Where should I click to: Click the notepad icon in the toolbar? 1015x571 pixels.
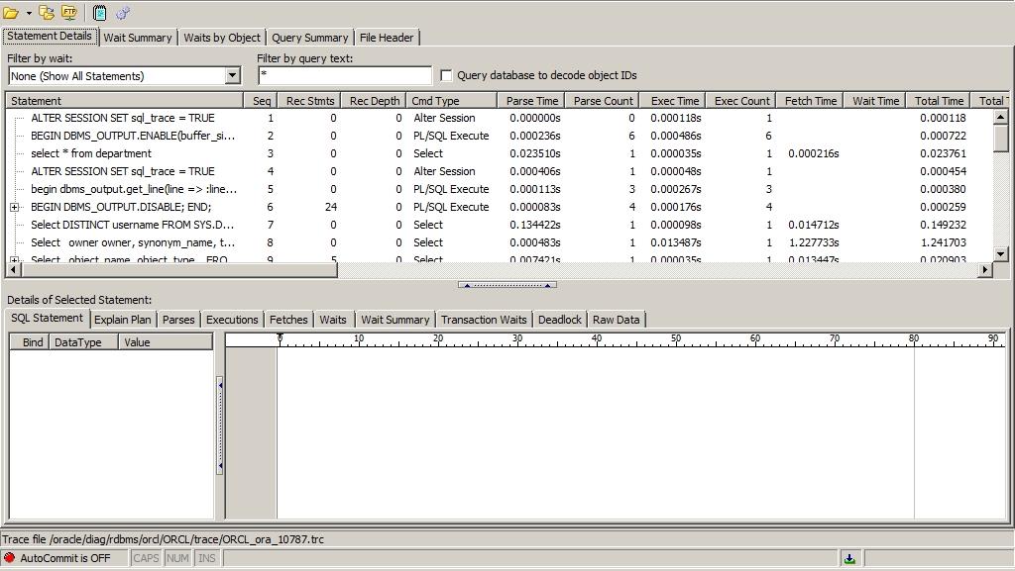tap(99, 13)
